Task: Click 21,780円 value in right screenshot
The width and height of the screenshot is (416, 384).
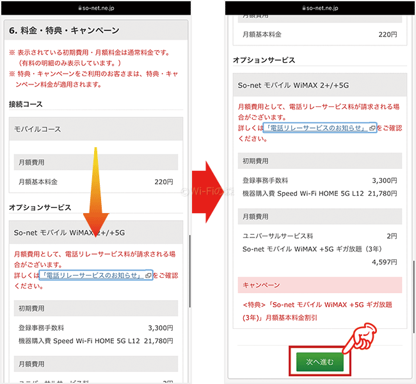Action: pos(382,193)
